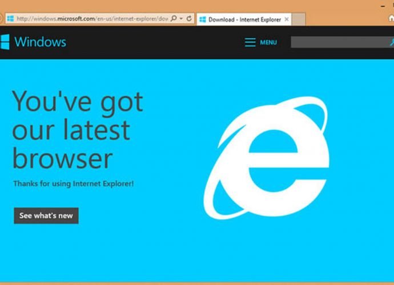This screenshot has width=394, height=285.
Task: Refresh the page with the reload icon
Action: coord(189,18)
